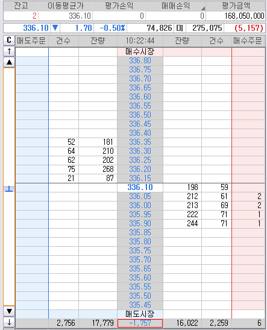This screenshot has width=267, height=330.
Task: Select price 335.85 in ladder
Action: pos(140,232)
